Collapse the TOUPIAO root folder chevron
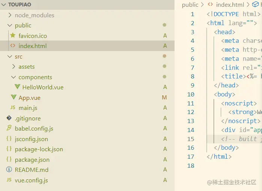 click(3, 5)
